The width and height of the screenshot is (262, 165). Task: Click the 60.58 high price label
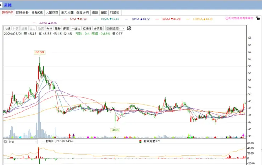[40, 52]
